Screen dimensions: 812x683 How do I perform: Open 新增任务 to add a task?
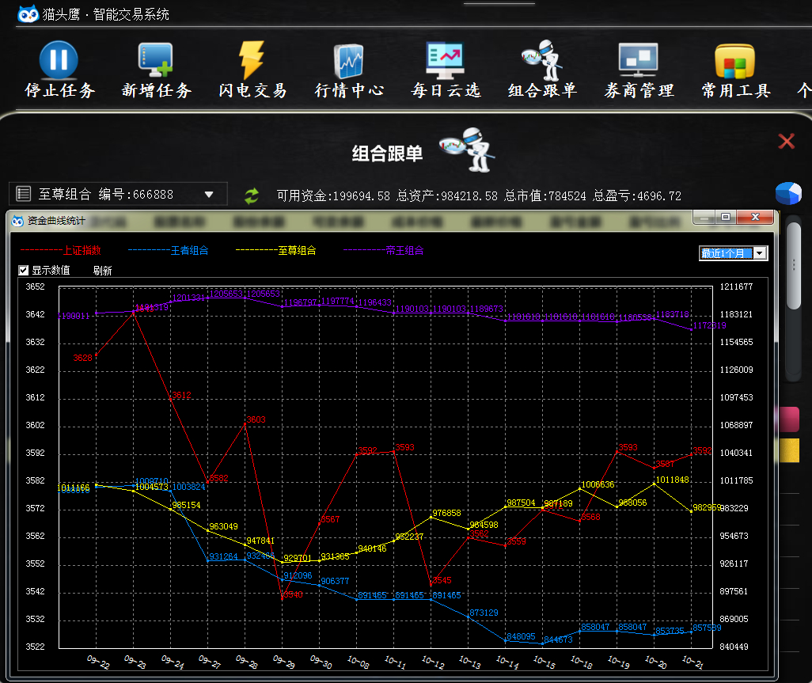(156, 60)
